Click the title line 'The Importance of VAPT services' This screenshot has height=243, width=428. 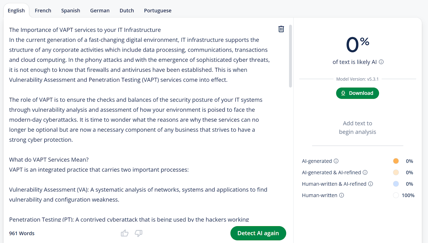(85, 30)
